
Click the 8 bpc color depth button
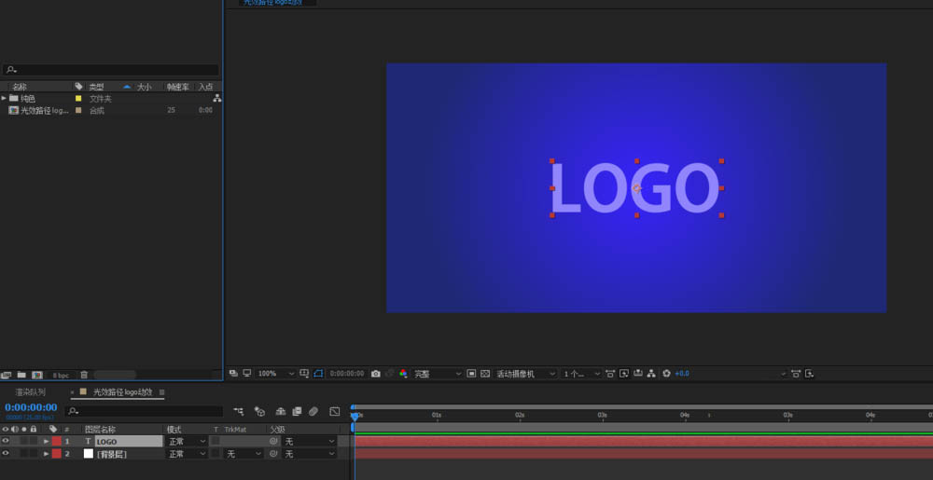pyautogui.click(x=61, y=375)
